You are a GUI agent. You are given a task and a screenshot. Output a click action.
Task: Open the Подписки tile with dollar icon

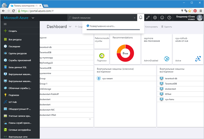(x=102, y=57)
